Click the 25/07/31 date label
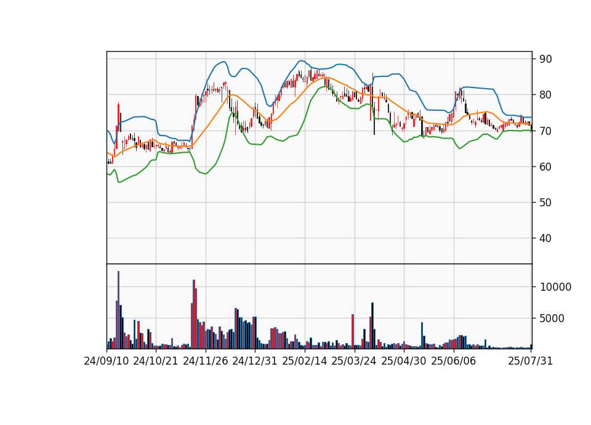The width and height of the screenshot is (591, 425). point(530,361)
